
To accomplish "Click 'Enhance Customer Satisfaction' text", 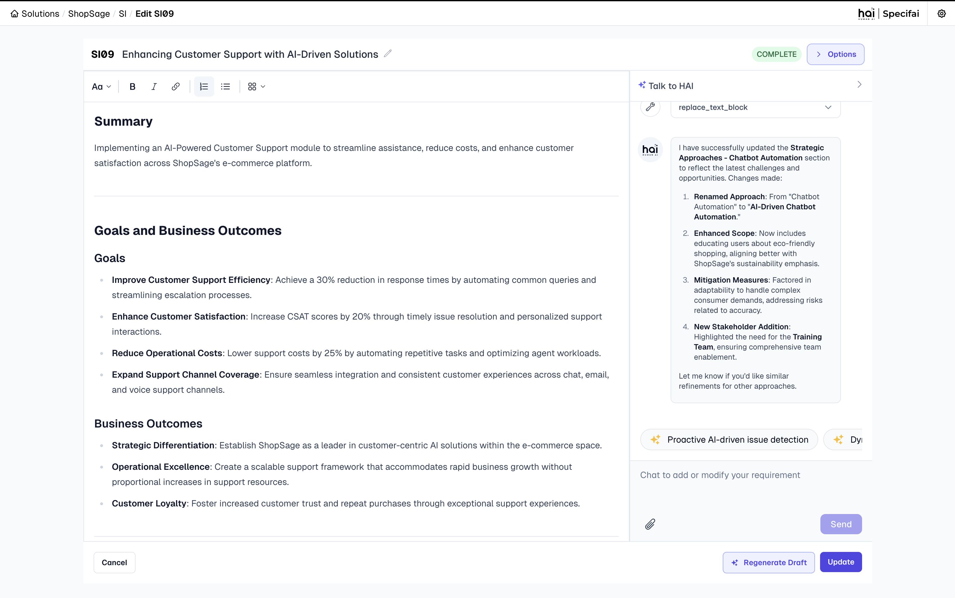I will tap(179, 316).
